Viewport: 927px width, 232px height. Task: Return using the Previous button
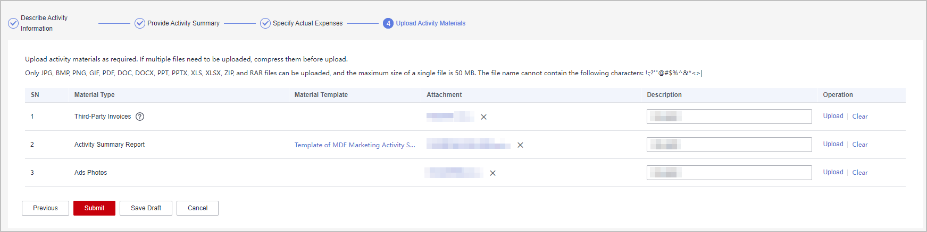pos(45,208)
